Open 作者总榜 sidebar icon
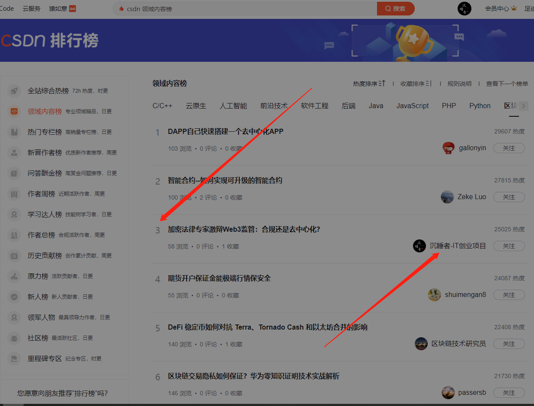 (14, 235)
